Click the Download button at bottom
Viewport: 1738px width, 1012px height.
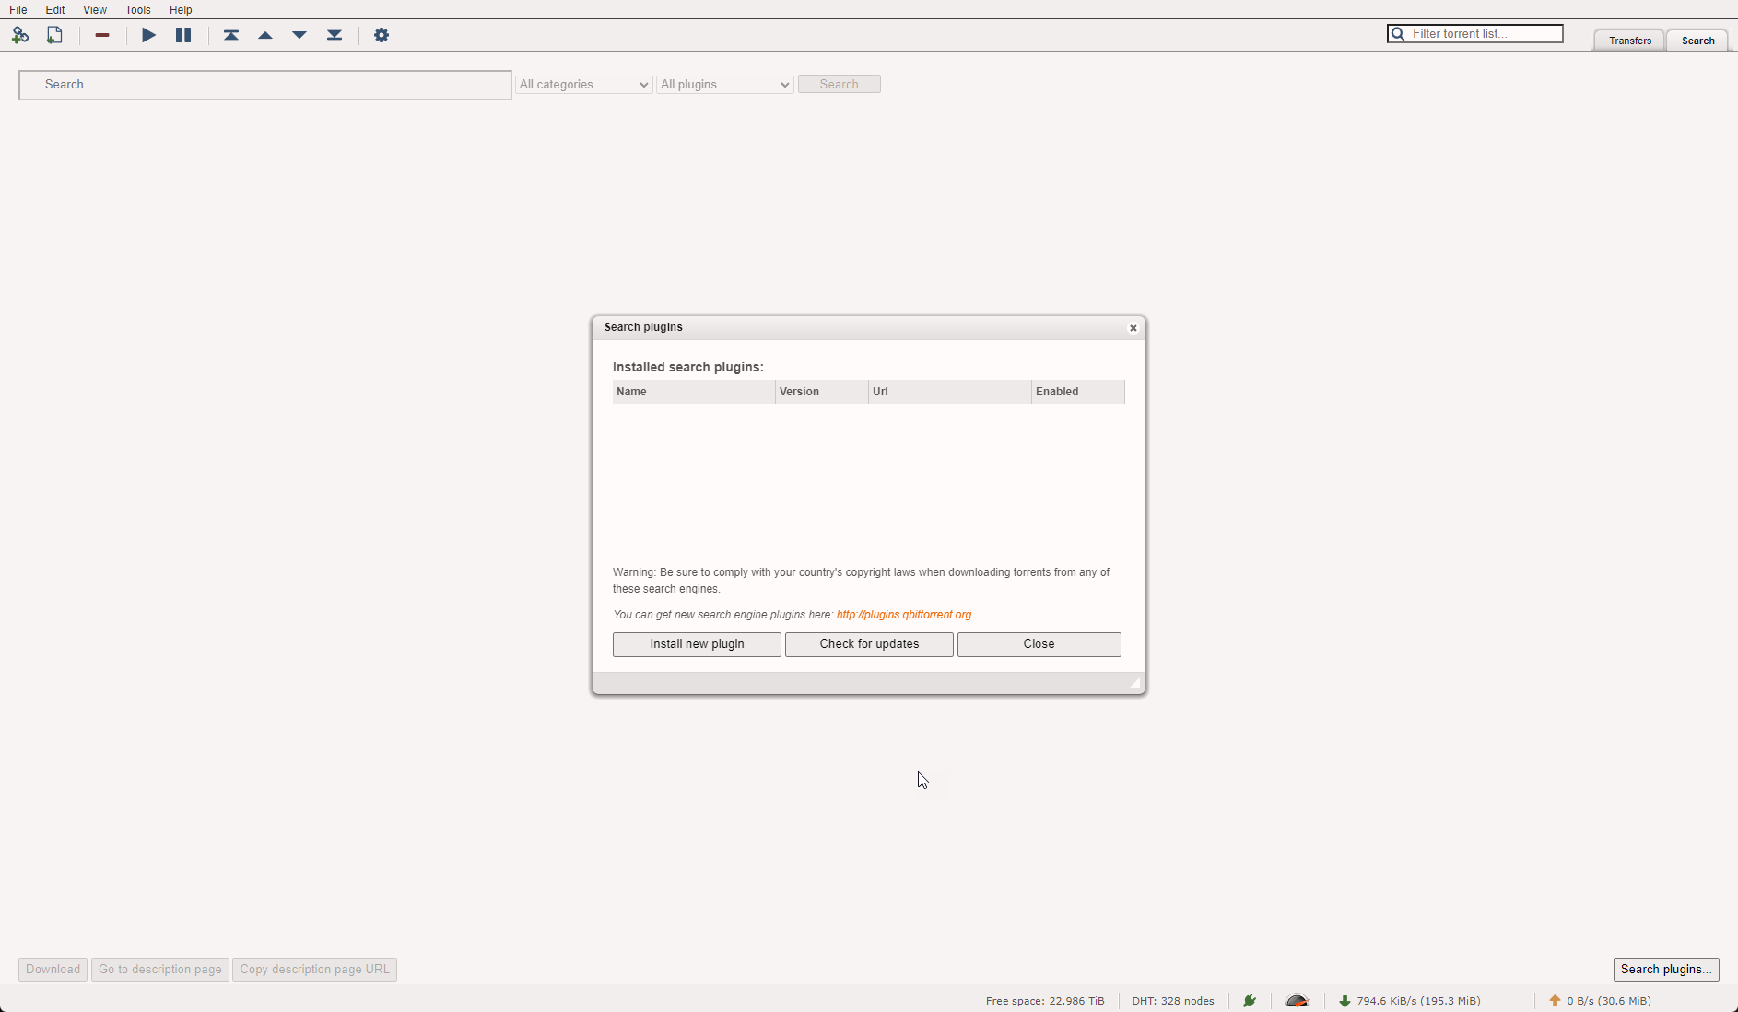[53, 969]
